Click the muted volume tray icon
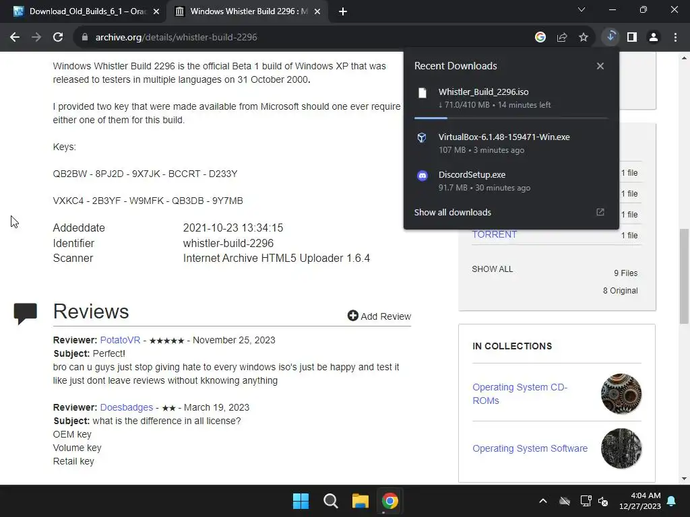 click(603, 501)
